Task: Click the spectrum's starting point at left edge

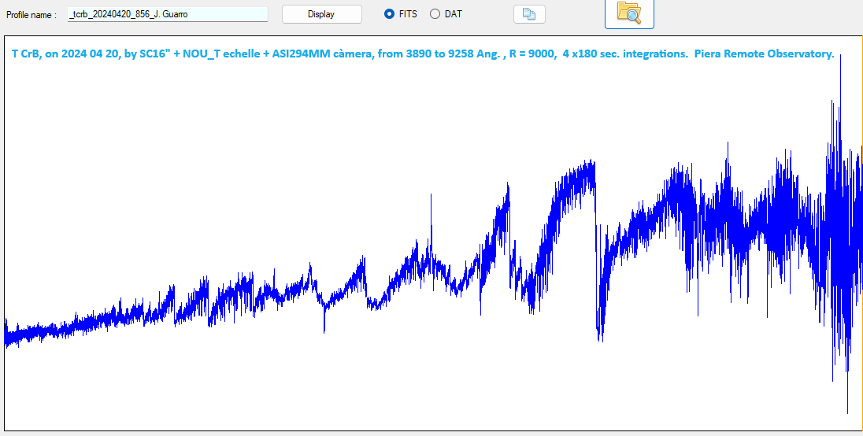Action: click(6, 332)
